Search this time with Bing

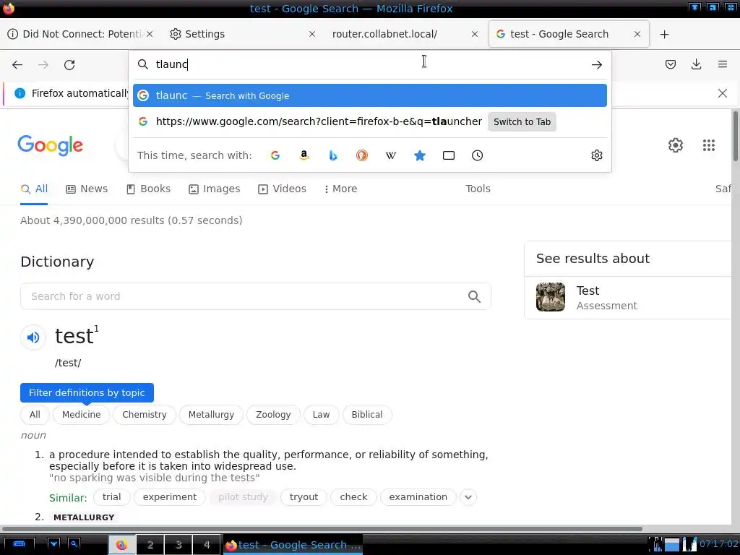tap(333, 155)
